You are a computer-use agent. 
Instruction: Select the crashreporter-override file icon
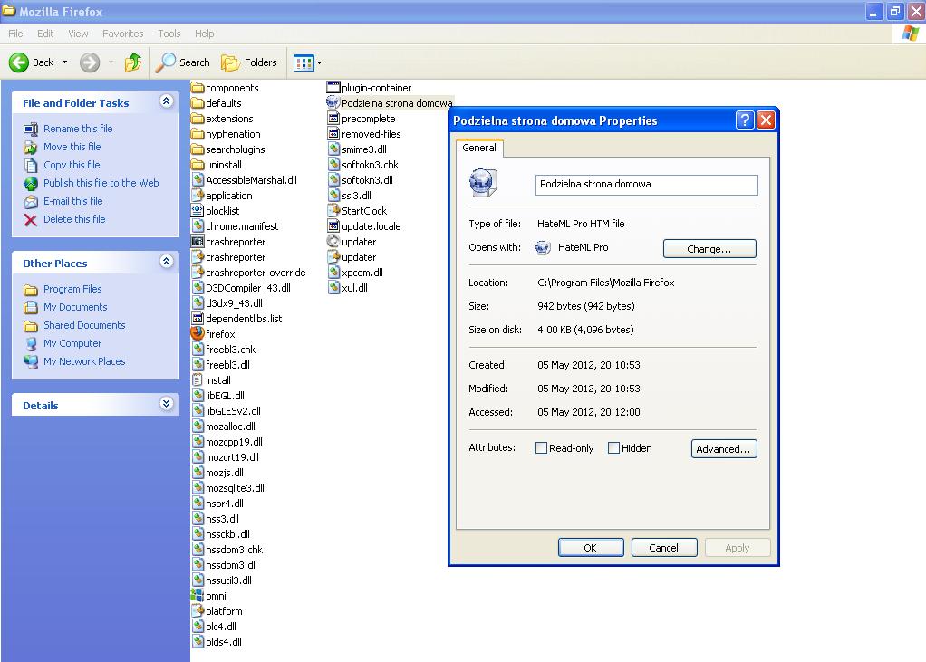(198, 272)
